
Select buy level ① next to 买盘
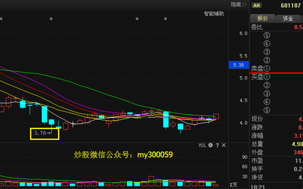[x=267, y=77]
